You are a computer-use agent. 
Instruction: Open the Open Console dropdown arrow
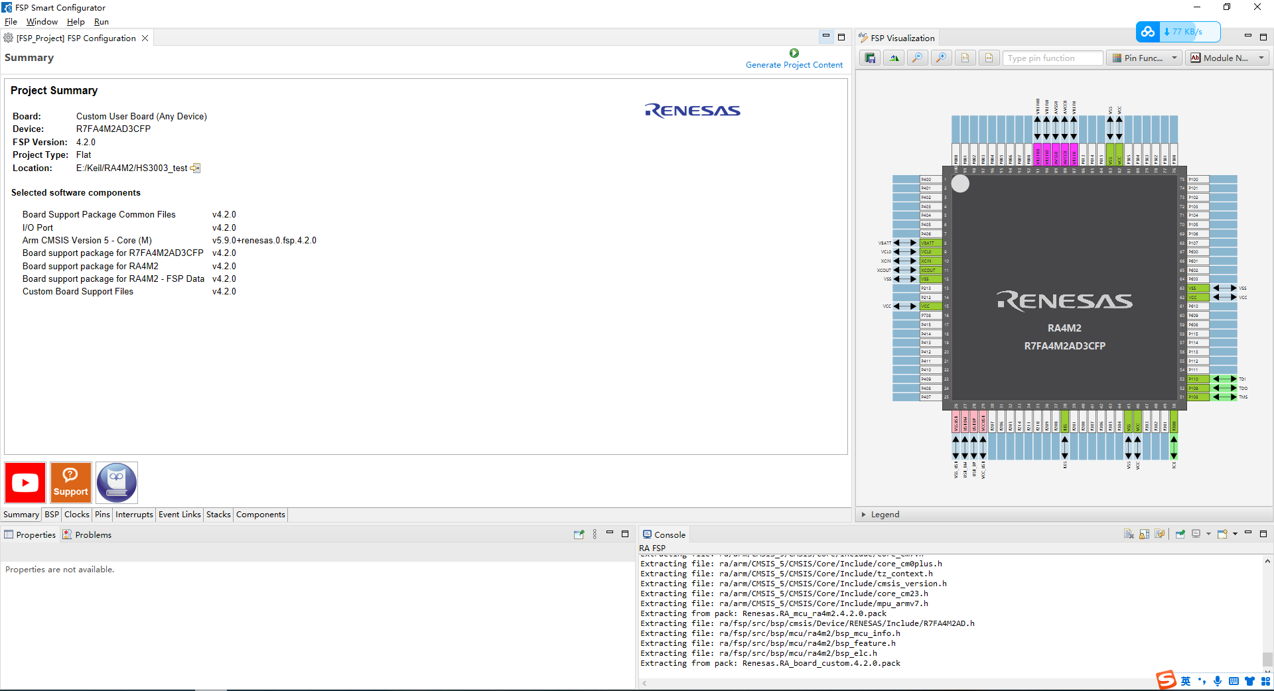1235,534
